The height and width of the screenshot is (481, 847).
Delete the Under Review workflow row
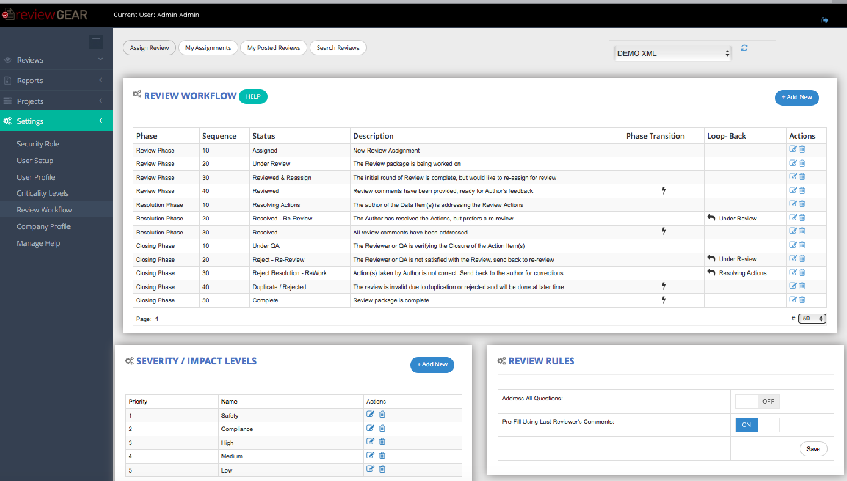click(802, 163)
